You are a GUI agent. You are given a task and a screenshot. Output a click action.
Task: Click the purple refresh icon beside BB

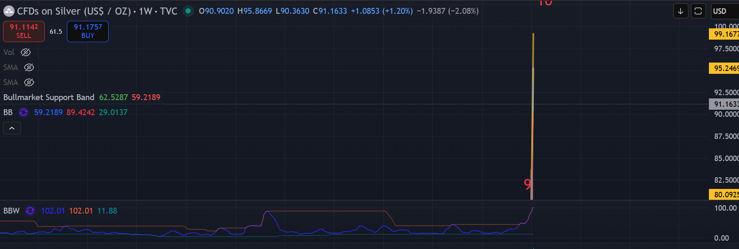pyautogui.click(x=23, y=112)
